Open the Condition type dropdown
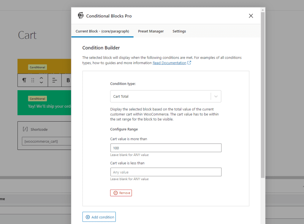The height and width of the screenshot is (224, 304). click(x=166, y=96)
